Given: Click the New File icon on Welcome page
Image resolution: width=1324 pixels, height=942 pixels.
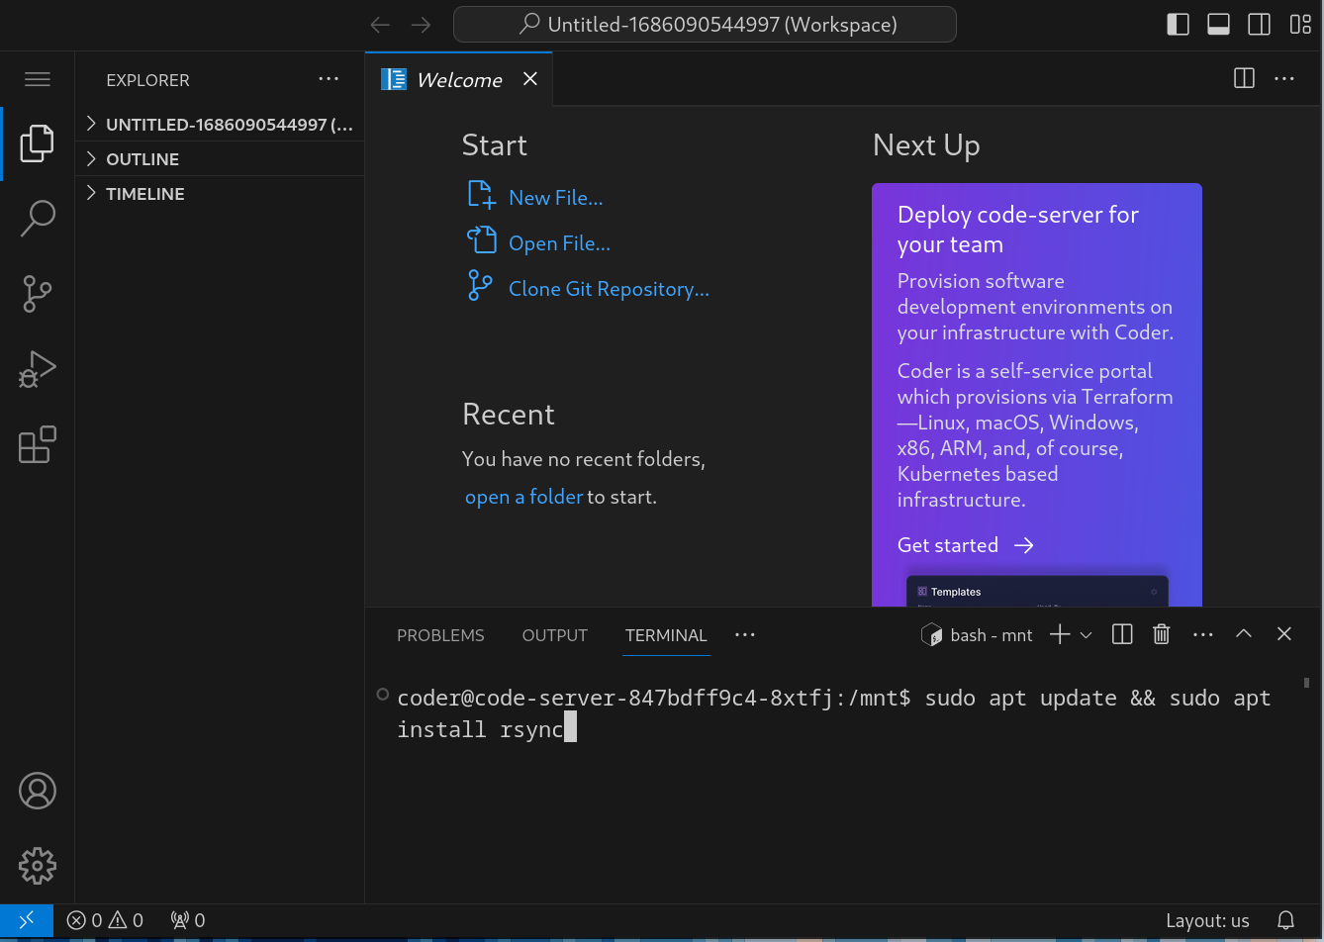Looking at the screenshot, I should point(481,195).
